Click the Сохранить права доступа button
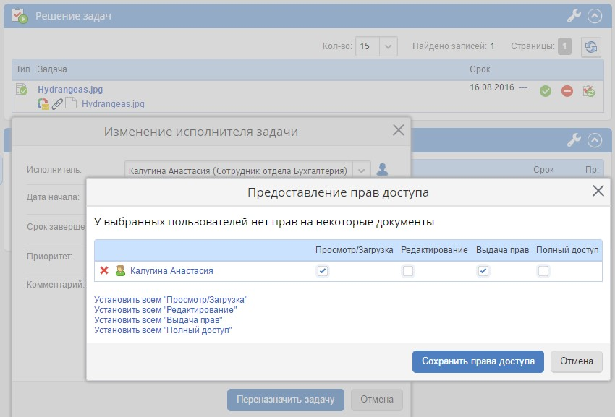Image resolution: width=615 pixels, height=417 pixels. (x=478, y=361)
